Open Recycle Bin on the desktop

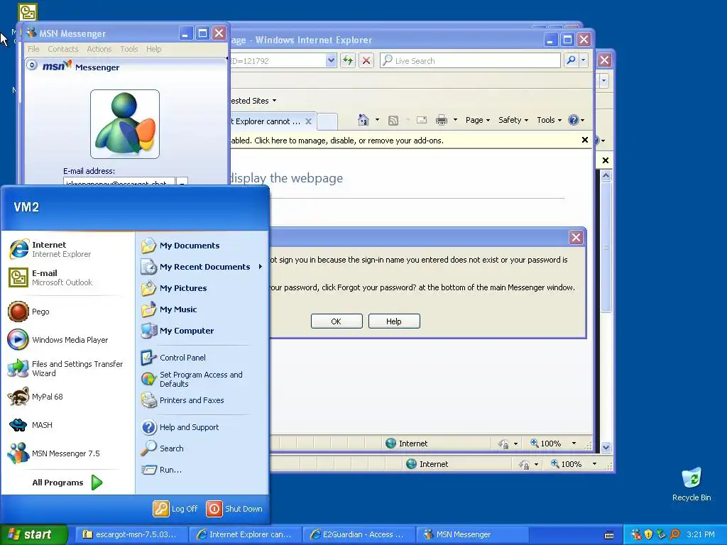tap(692, 484)
